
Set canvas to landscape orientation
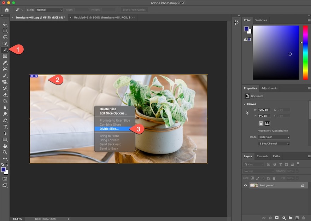[x=268, y=123]
